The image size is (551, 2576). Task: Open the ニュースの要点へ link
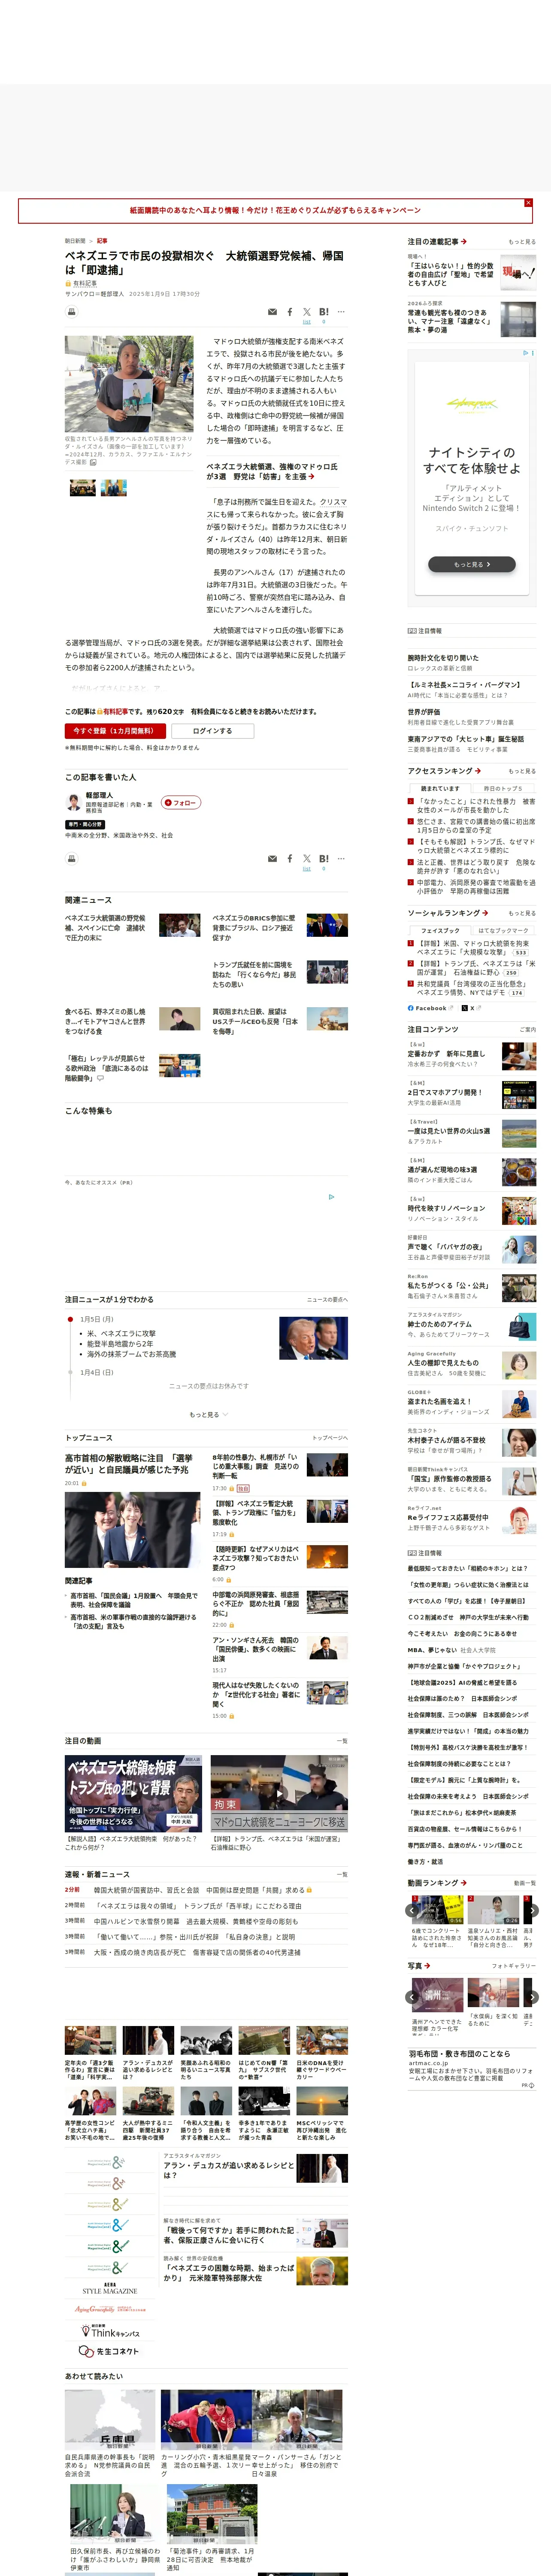[328, 1300]
